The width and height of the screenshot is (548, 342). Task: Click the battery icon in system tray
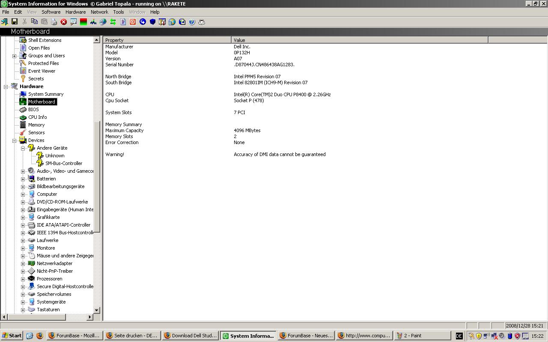point(510,336)
